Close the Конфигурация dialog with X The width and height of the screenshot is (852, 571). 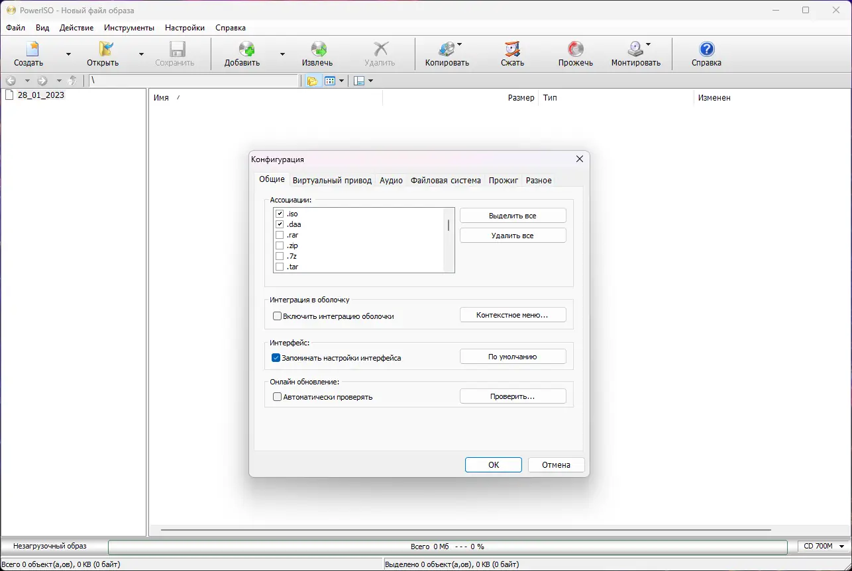tap(579, 159)
